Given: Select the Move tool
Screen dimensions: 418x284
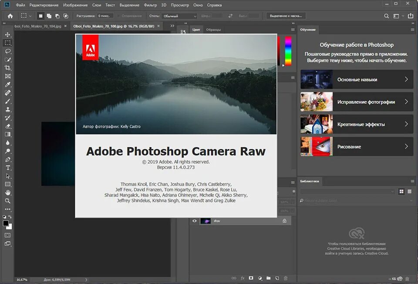Looking at the screenshot, I should (x=8, y=35).
